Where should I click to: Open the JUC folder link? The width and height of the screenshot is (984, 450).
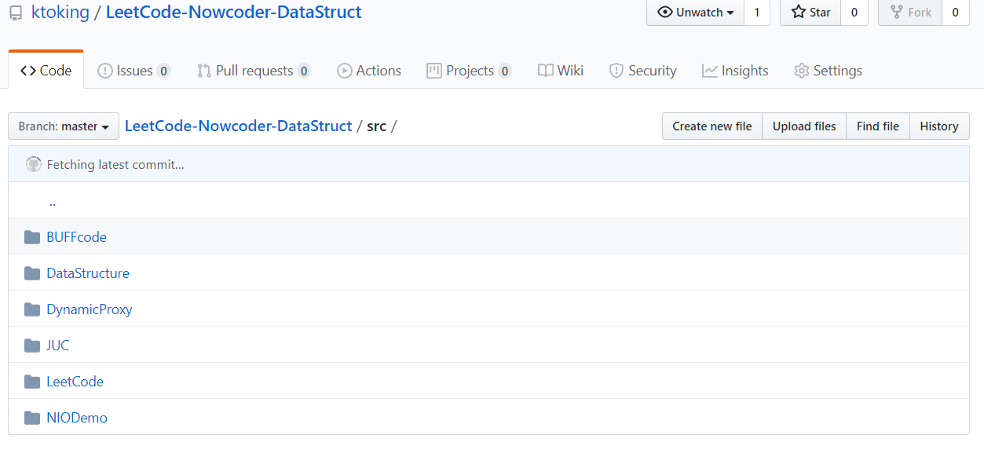click(58, 346)
